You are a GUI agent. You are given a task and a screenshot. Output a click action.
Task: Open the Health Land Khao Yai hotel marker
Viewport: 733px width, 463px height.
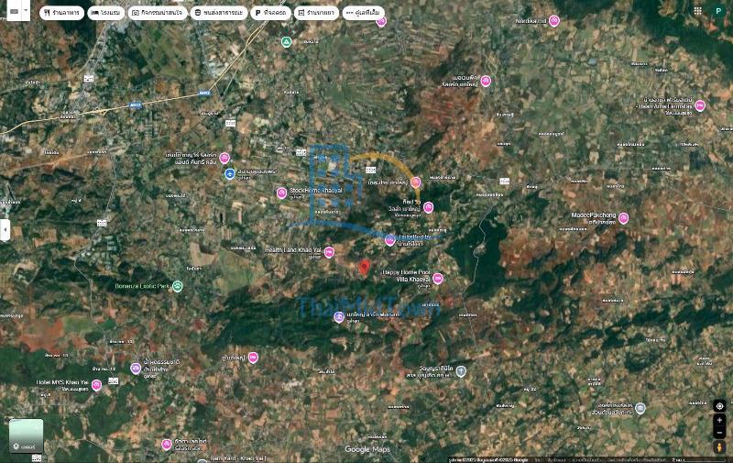click(329, 252)
